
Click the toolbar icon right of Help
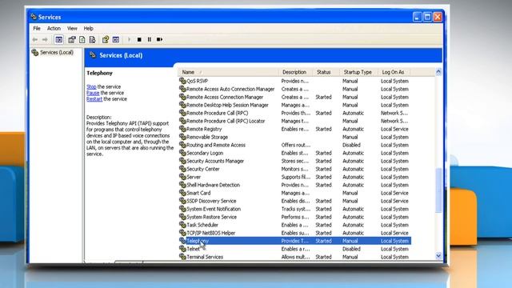pyautogui.click(x=116, y=39)
